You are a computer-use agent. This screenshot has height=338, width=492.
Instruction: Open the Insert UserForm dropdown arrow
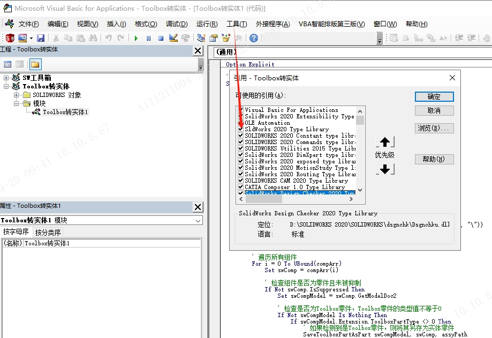[x=31, y=38]
